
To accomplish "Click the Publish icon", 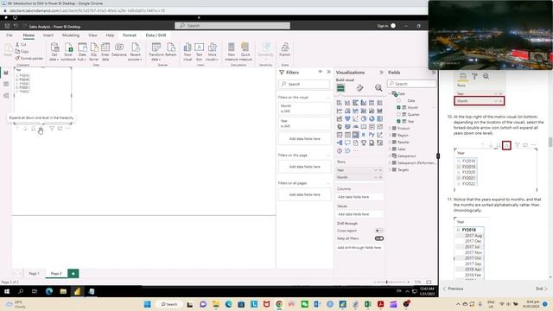I will (x=284, y=50).
